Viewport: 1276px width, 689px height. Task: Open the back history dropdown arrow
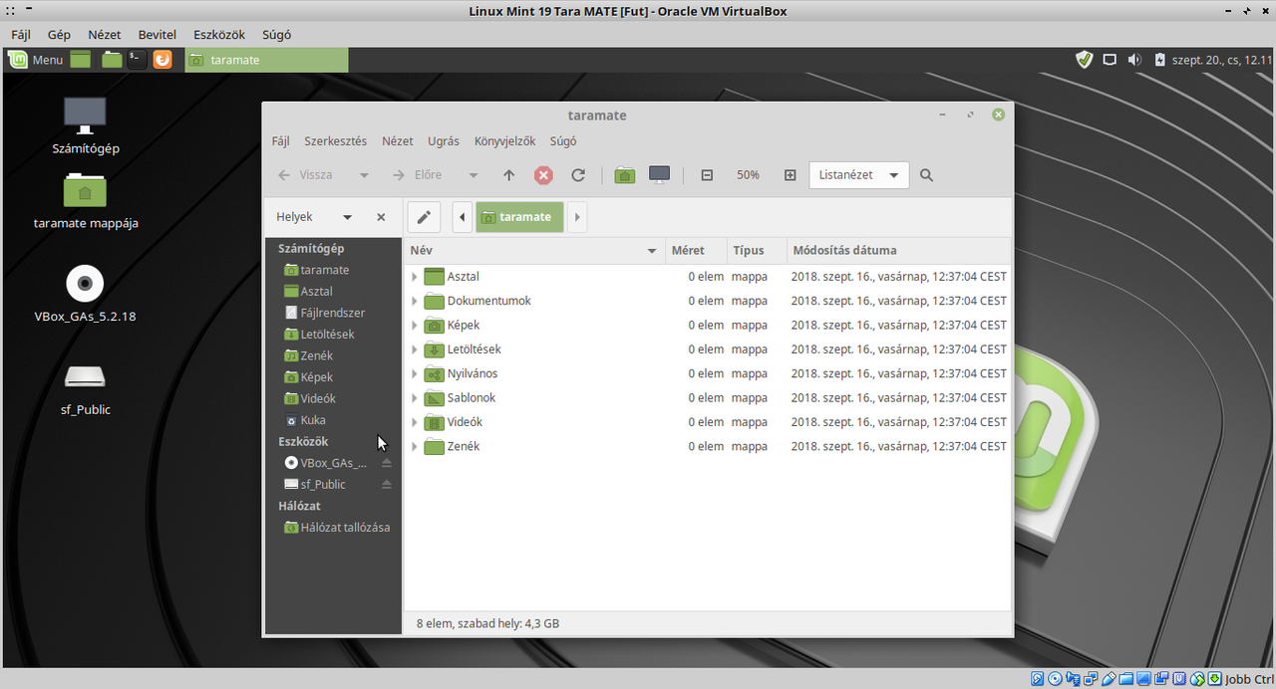tap(364, 175)
